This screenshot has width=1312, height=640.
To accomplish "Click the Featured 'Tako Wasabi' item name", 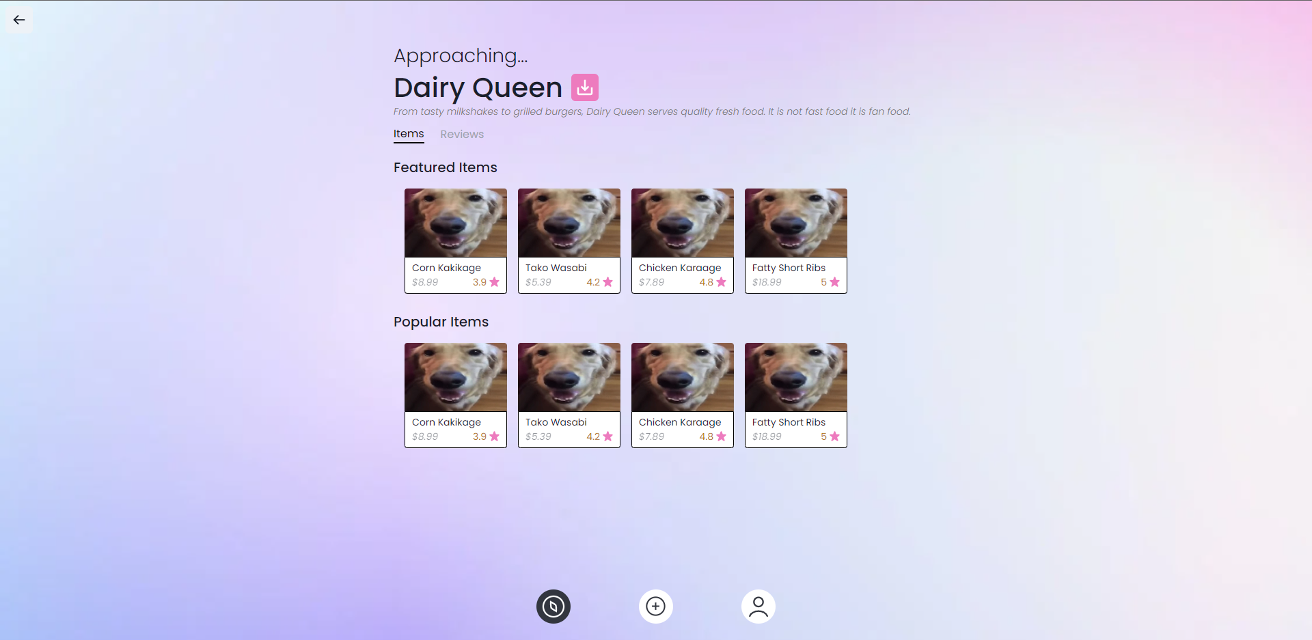I will coord(556,268).
